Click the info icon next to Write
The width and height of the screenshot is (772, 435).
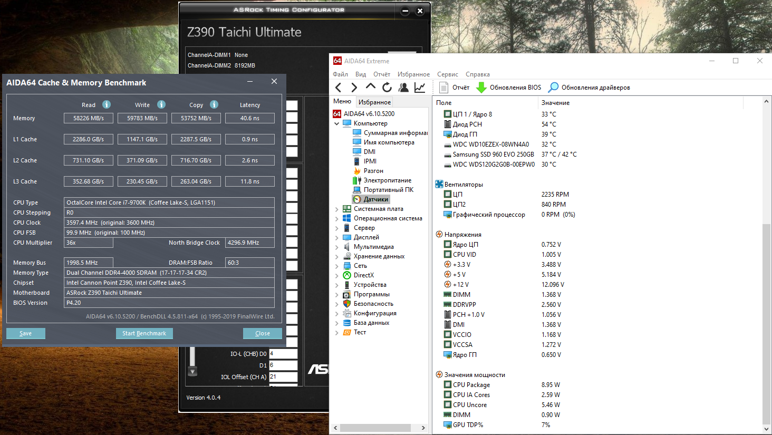(x=161, y=104)
